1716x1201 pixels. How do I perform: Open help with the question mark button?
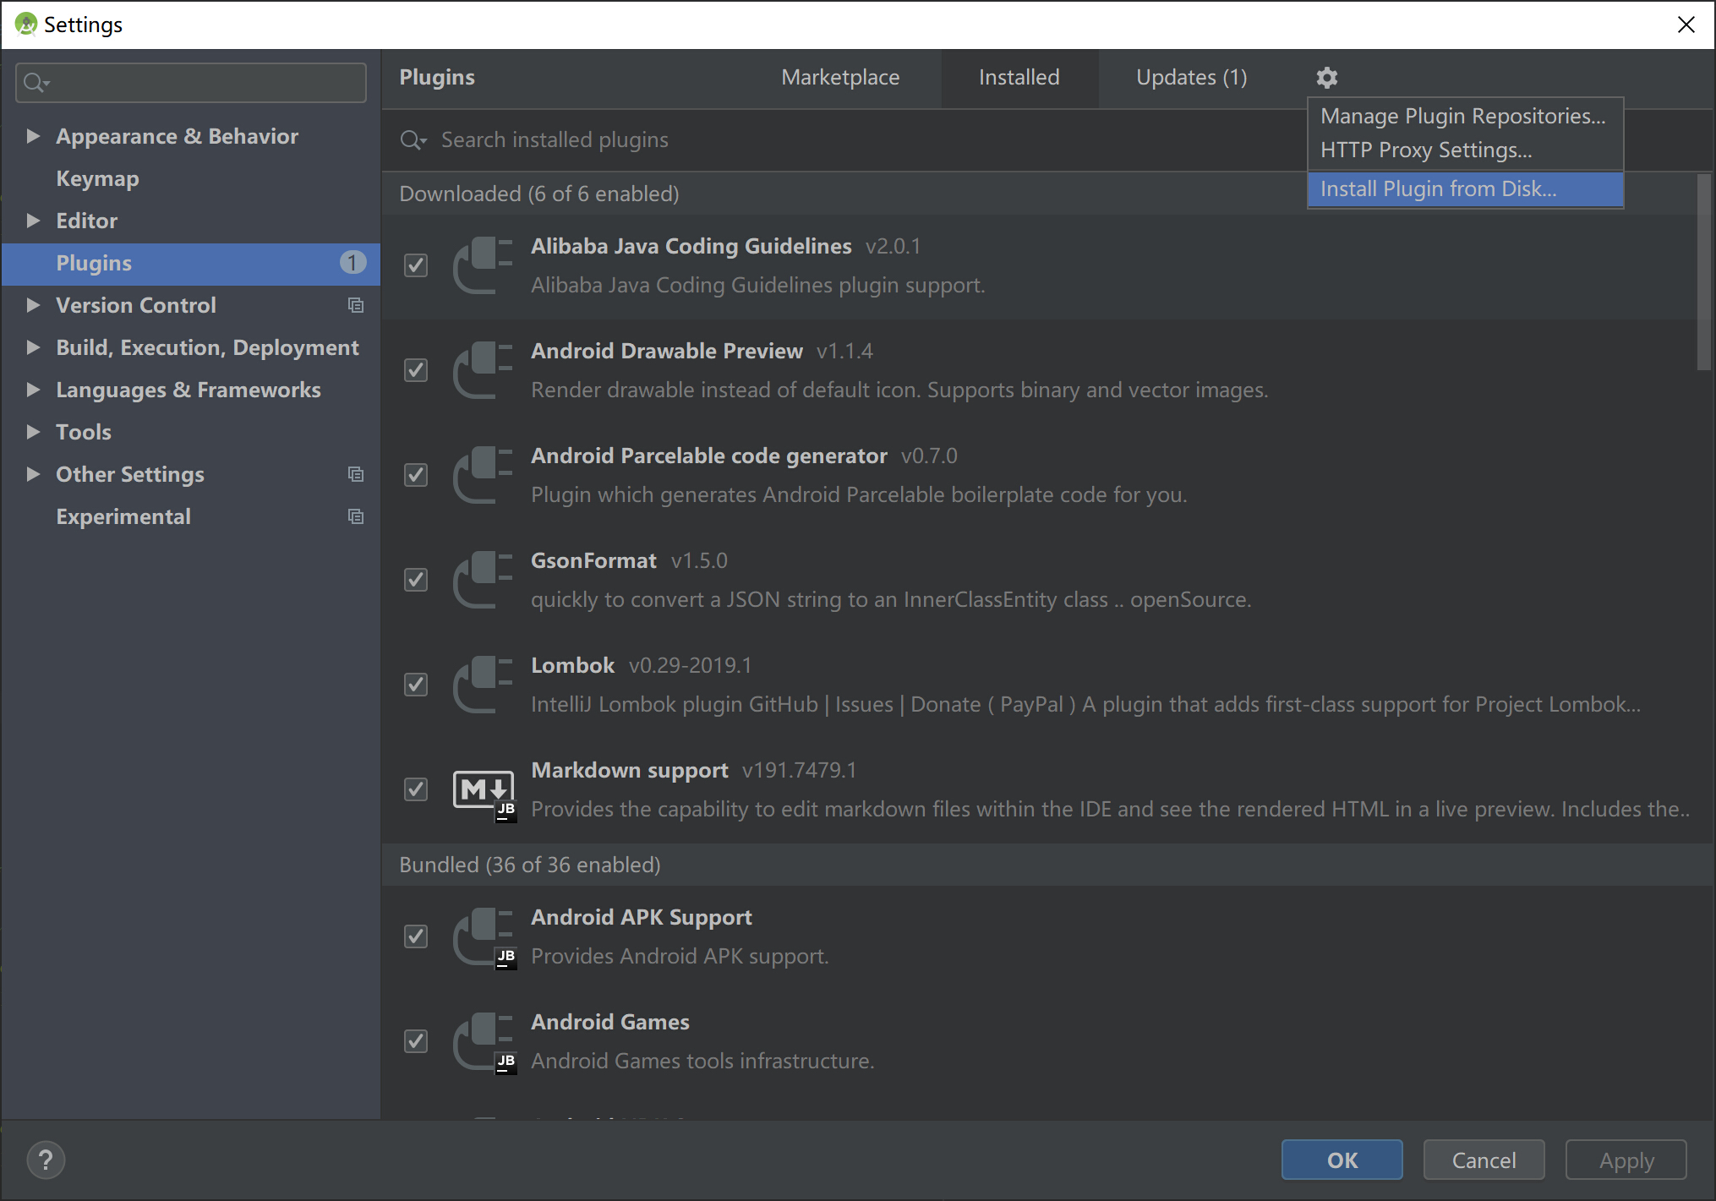pyautogui.click(x=46, y=1160)
